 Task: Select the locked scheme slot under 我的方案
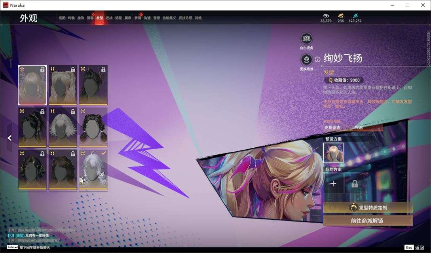pos(355,184)
